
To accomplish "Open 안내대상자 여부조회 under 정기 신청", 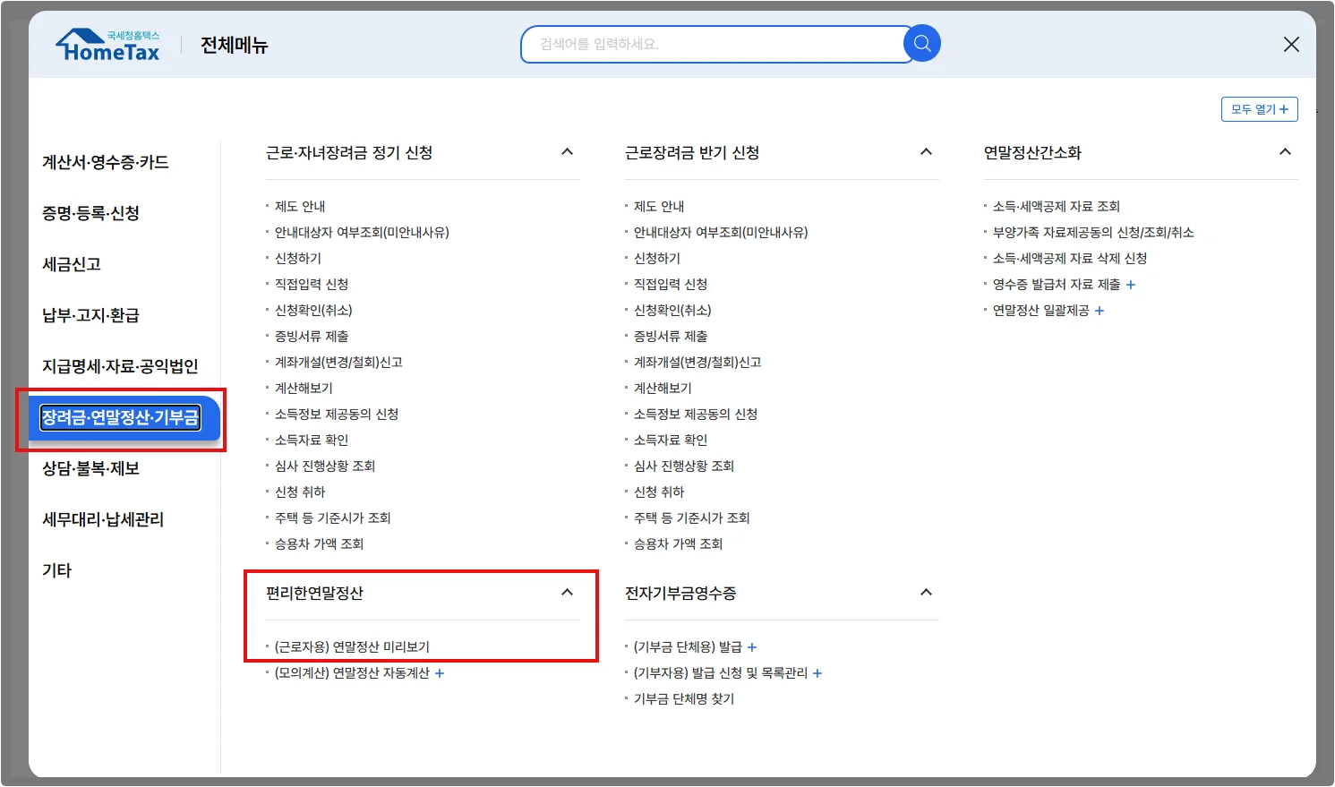I will pos(362,233).
